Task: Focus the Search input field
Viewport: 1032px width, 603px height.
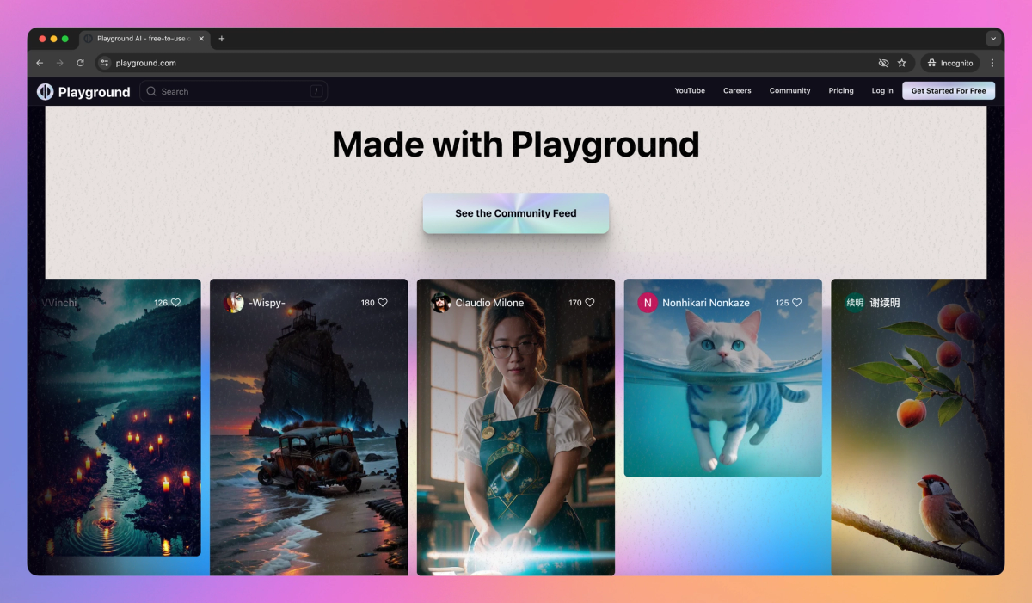Action: [234, 91]
